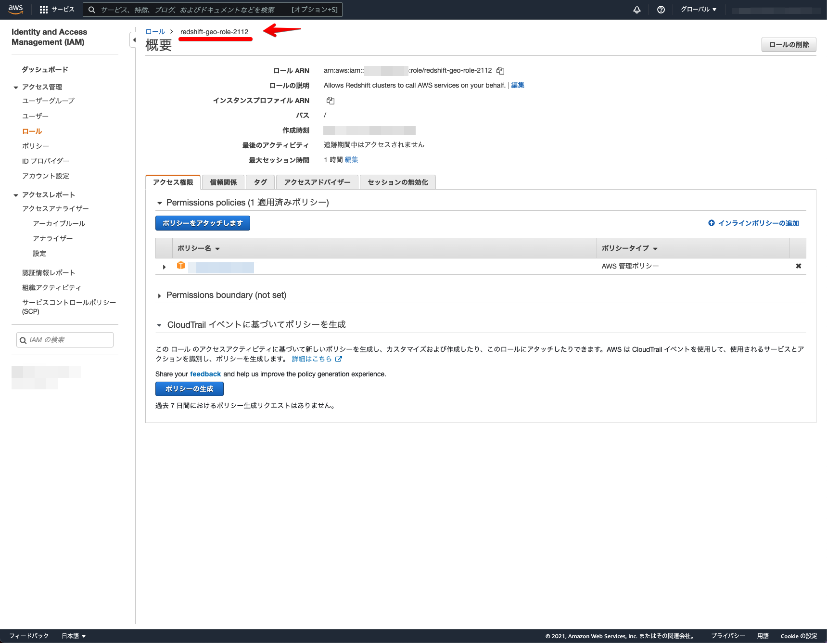Copy the role ARN with the clipboard icon
This screenshot has height=643, width=827.
click(x=500, y=70)
